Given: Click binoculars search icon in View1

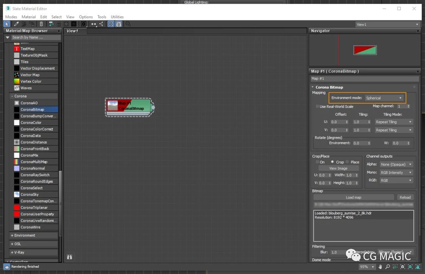Looking at the screenshot, I should [69, 256].
